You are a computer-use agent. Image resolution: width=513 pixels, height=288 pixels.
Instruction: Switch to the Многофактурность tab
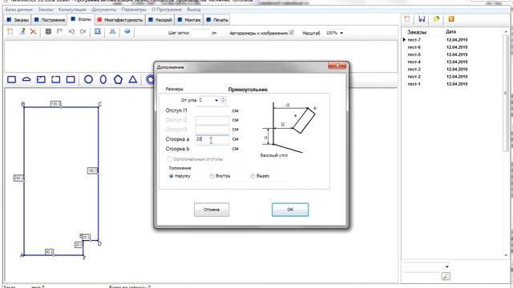click(x=119, y=20)
